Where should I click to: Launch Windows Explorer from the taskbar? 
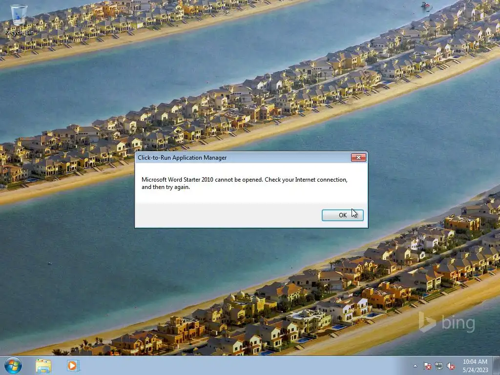tap(43, 366)
